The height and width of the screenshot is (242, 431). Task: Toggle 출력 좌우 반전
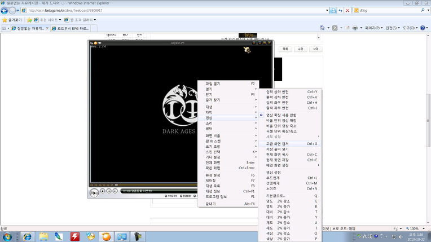click(290, 108)
